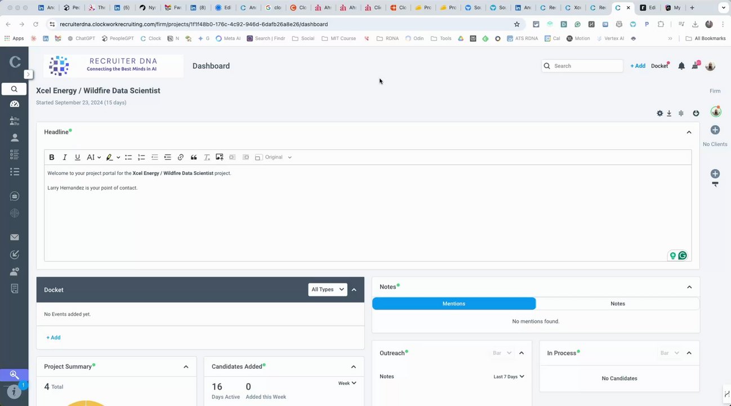Click the download icon above Headline panel
731x406 pixels.
[669, 113]
